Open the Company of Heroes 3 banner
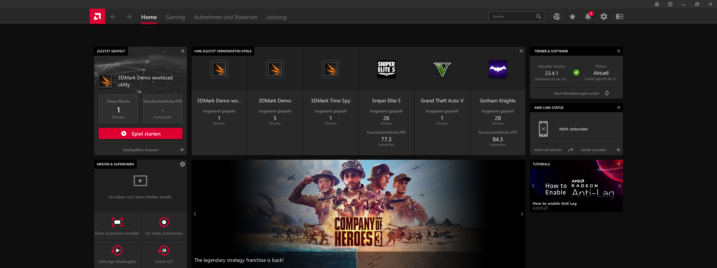This screenshot has width=717, height=268. click(358, 214)
